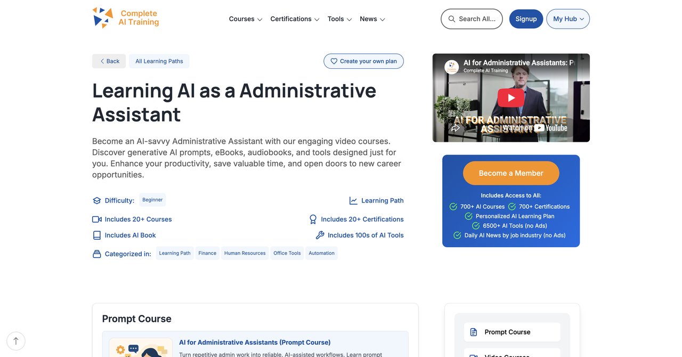This screenshot has height=357, width=682.
Task: Jump to Prompt Course in sidebar
Action: click(x=512, y=332)
